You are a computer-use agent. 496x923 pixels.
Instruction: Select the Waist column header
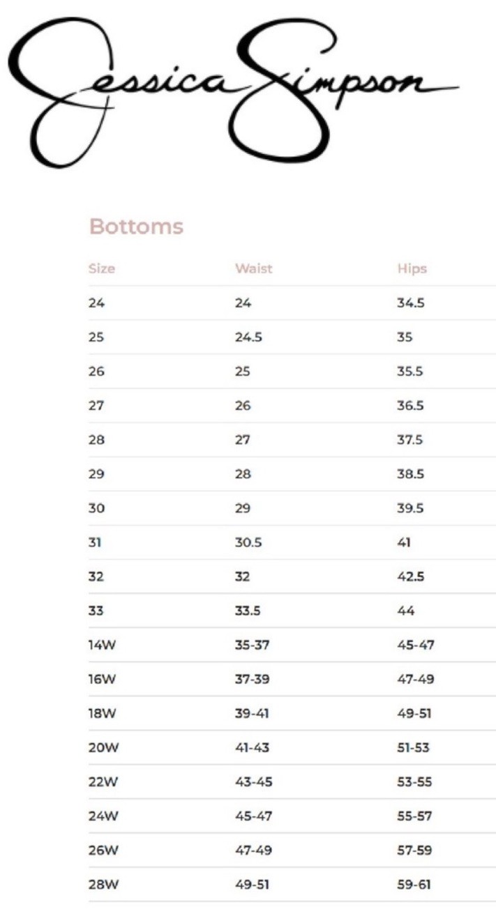pyautogui.click(x=253, y=268)
